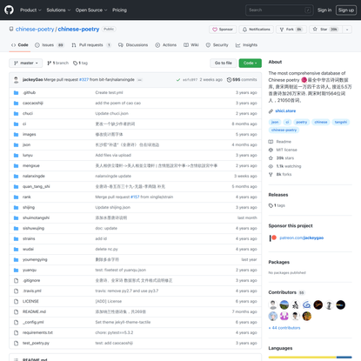The image size is (361, 361).
Task: Open the strains folder icon
Action: point(17,239)
